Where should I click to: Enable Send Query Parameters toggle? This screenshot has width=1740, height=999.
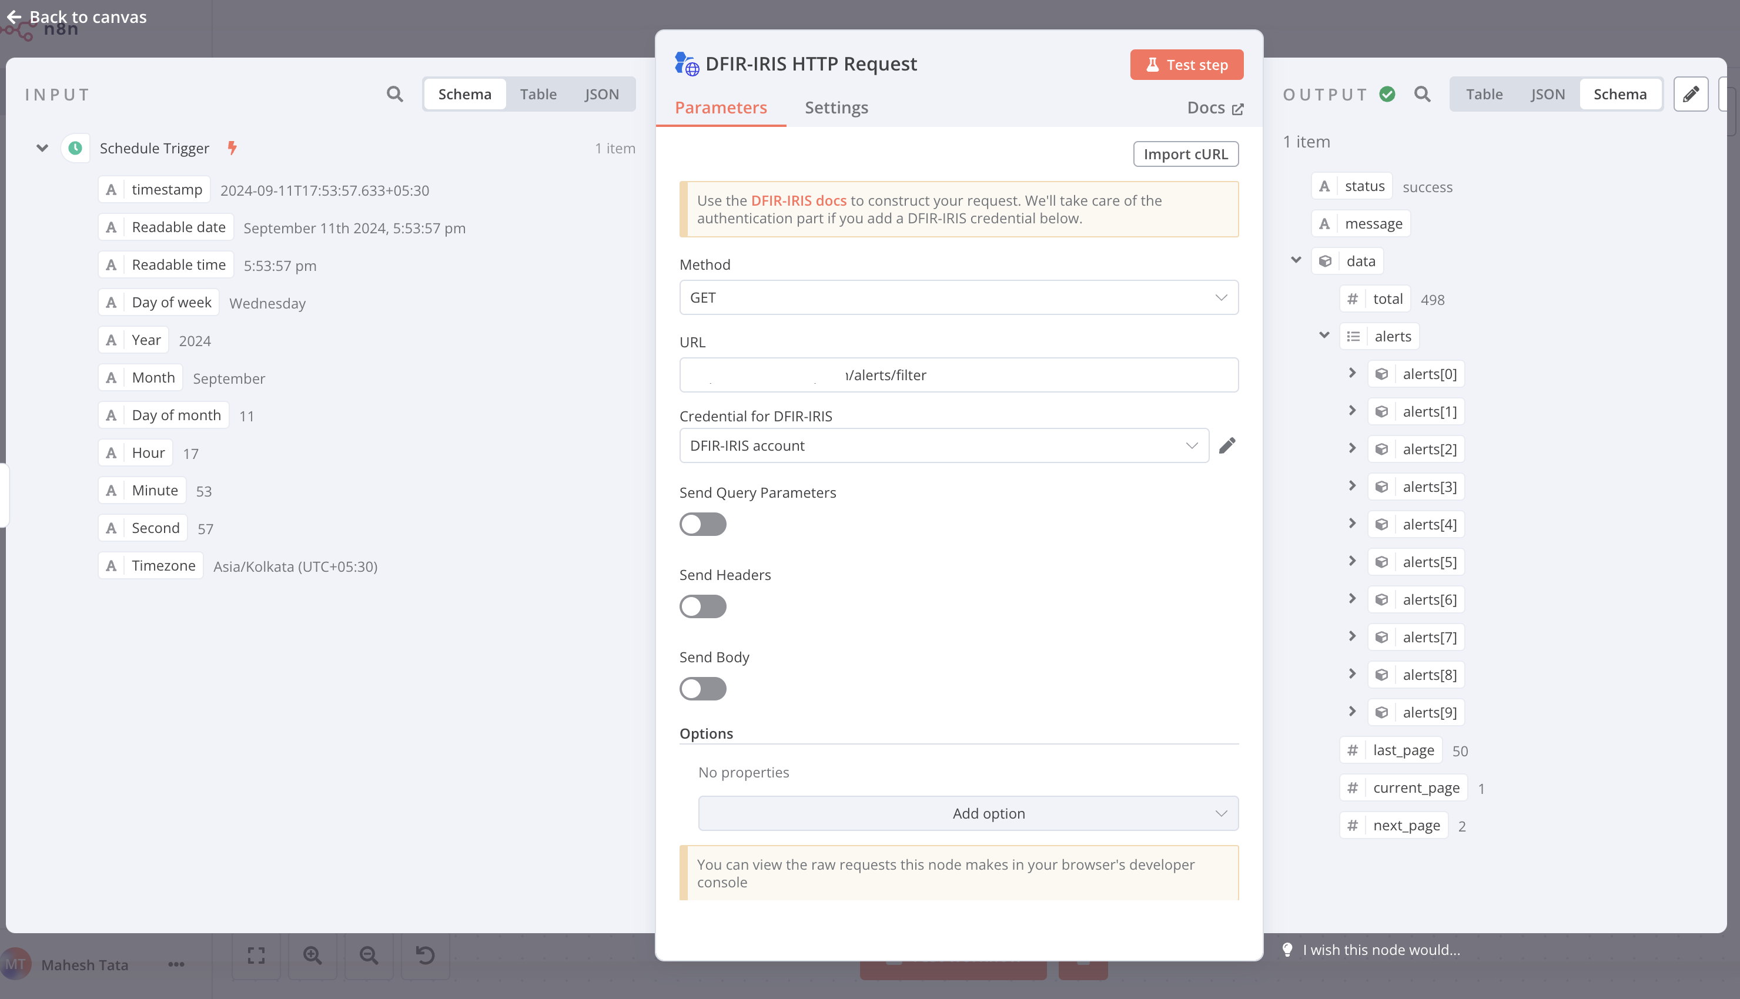pyautogui.click(x=702, y=524)
